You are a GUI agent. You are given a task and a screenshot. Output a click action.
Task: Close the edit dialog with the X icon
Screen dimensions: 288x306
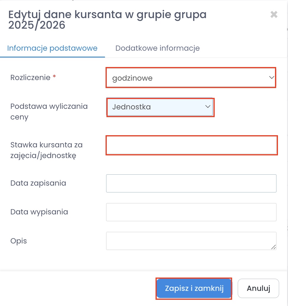click(x=274, y=15)
